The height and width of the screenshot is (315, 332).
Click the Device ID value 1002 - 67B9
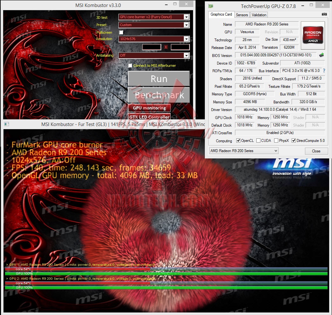click(x=246, y=63)
